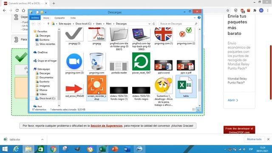Select the ppt a word file
Viewport: 272px width, 153px height.
164,67
